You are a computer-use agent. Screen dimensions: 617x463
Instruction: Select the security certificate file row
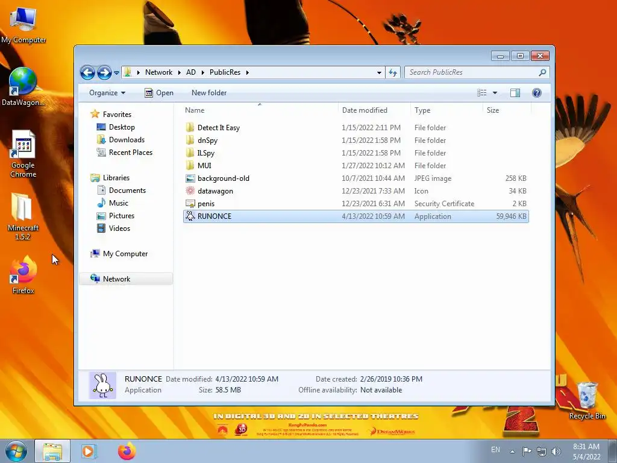pos(355,204)
